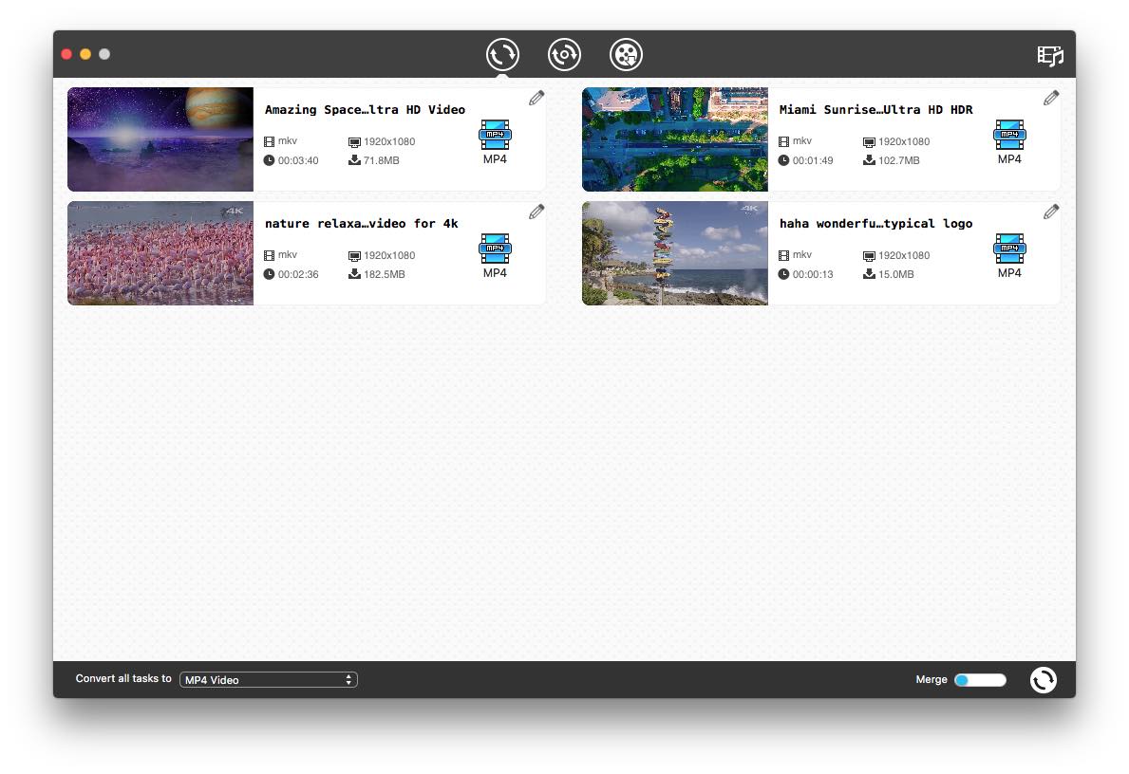Click the 102.7MB file size text

898,160
